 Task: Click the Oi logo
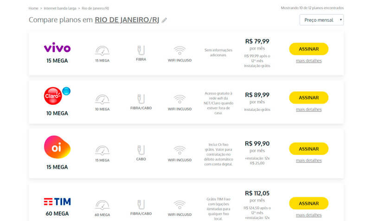(57, 147)
